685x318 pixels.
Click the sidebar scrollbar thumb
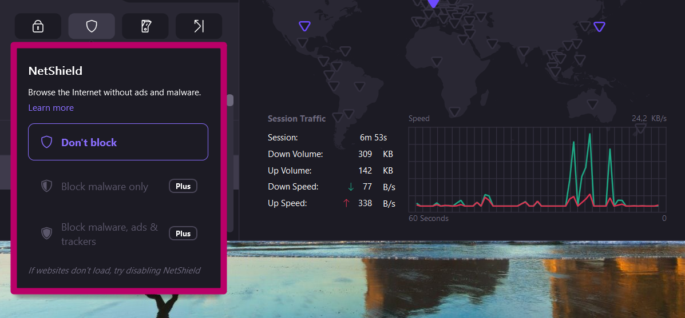[x=230, y=100]
